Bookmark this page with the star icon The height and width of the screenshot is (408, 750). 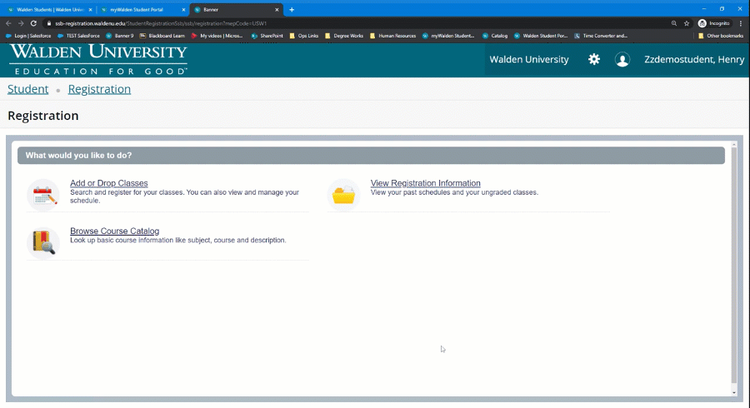[x=687, y=23]
